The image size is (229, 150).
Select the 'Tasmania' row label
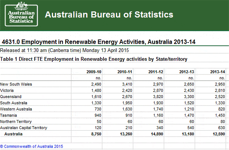[x=8, y=115]
